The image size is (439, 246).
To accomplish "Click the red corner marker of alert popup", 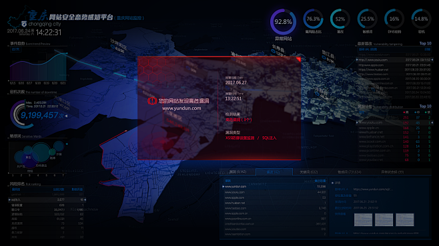I will pos(298,59).
